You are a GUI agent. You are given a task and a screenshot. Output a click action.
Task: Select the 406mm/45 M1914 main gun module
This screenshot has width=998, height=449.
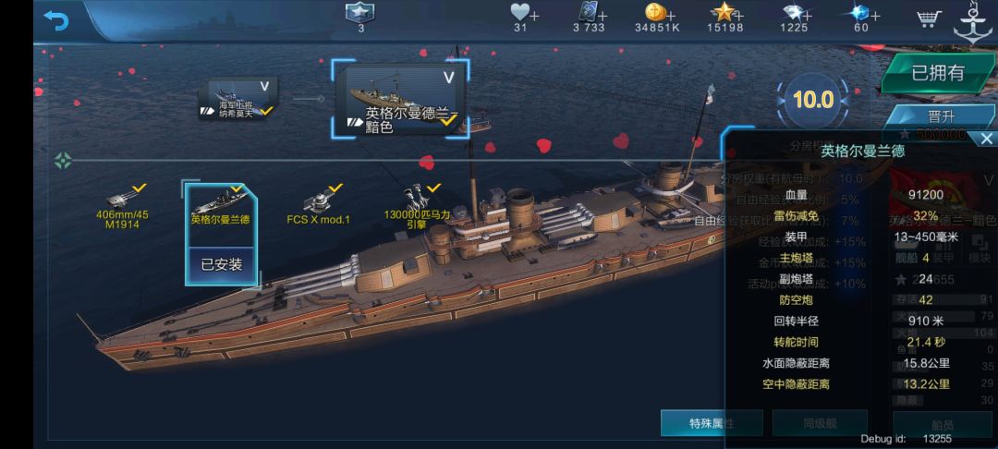click(x=122, y=207)
